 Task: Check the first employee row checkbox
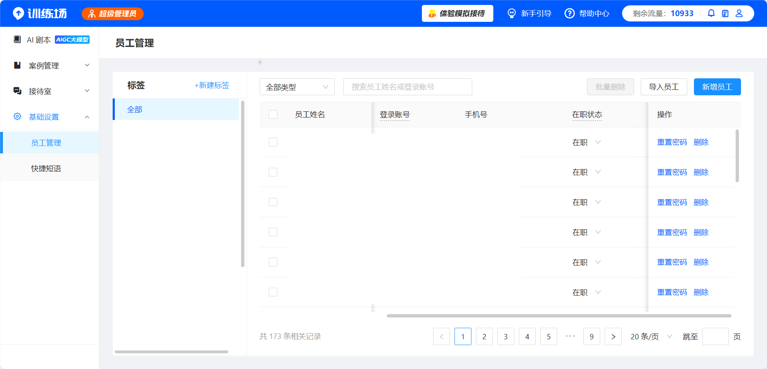pyautogui.click(x=273, y=142)
